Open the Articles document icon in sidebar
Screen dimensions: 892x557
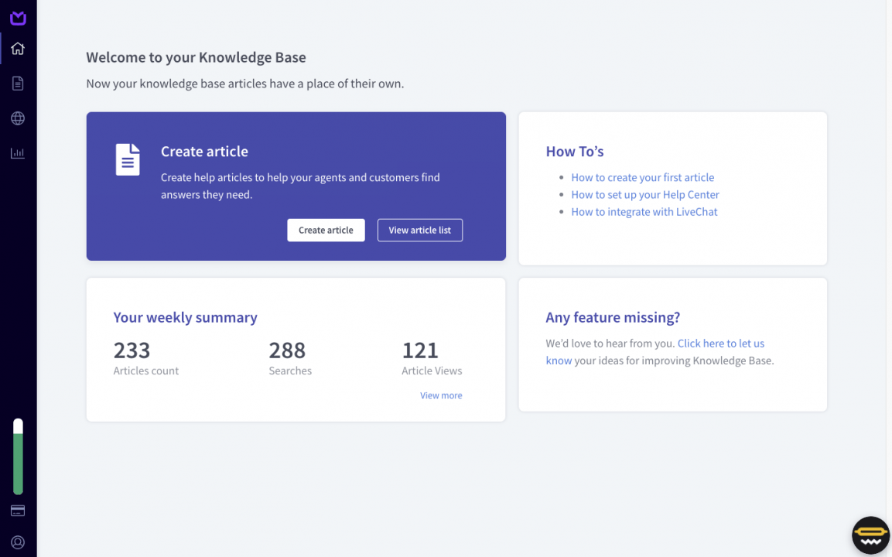18,84
